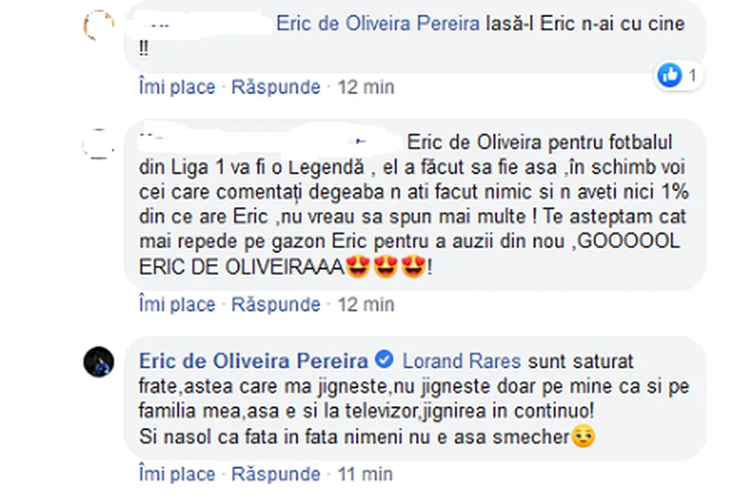Like Eric's comment with Îmi place
Viewport: 753px width, 502px height.
[x=177, y=474]
